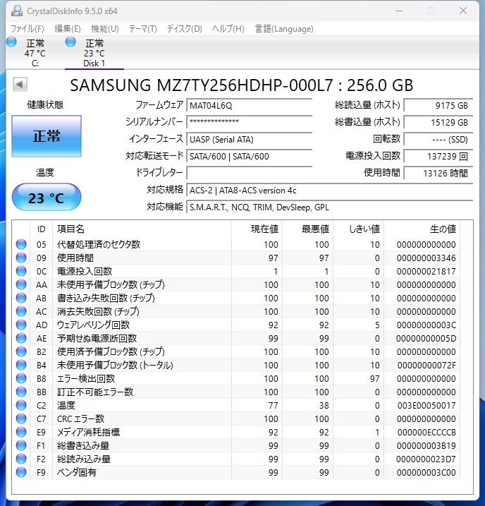This screenshot has height=506, width=485.
Task: Open the ディスク(D) menu
Action: coord(184,29)
